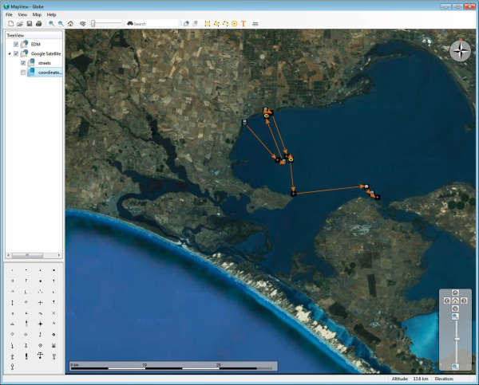Viewport: 479px width, 385px height.
Task: Click the zoom-in button above the map zoom slider
Action: tap(455, 316)
